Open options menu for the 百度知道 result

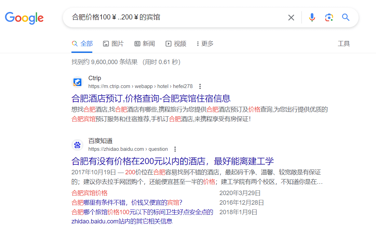pos(175,149)
